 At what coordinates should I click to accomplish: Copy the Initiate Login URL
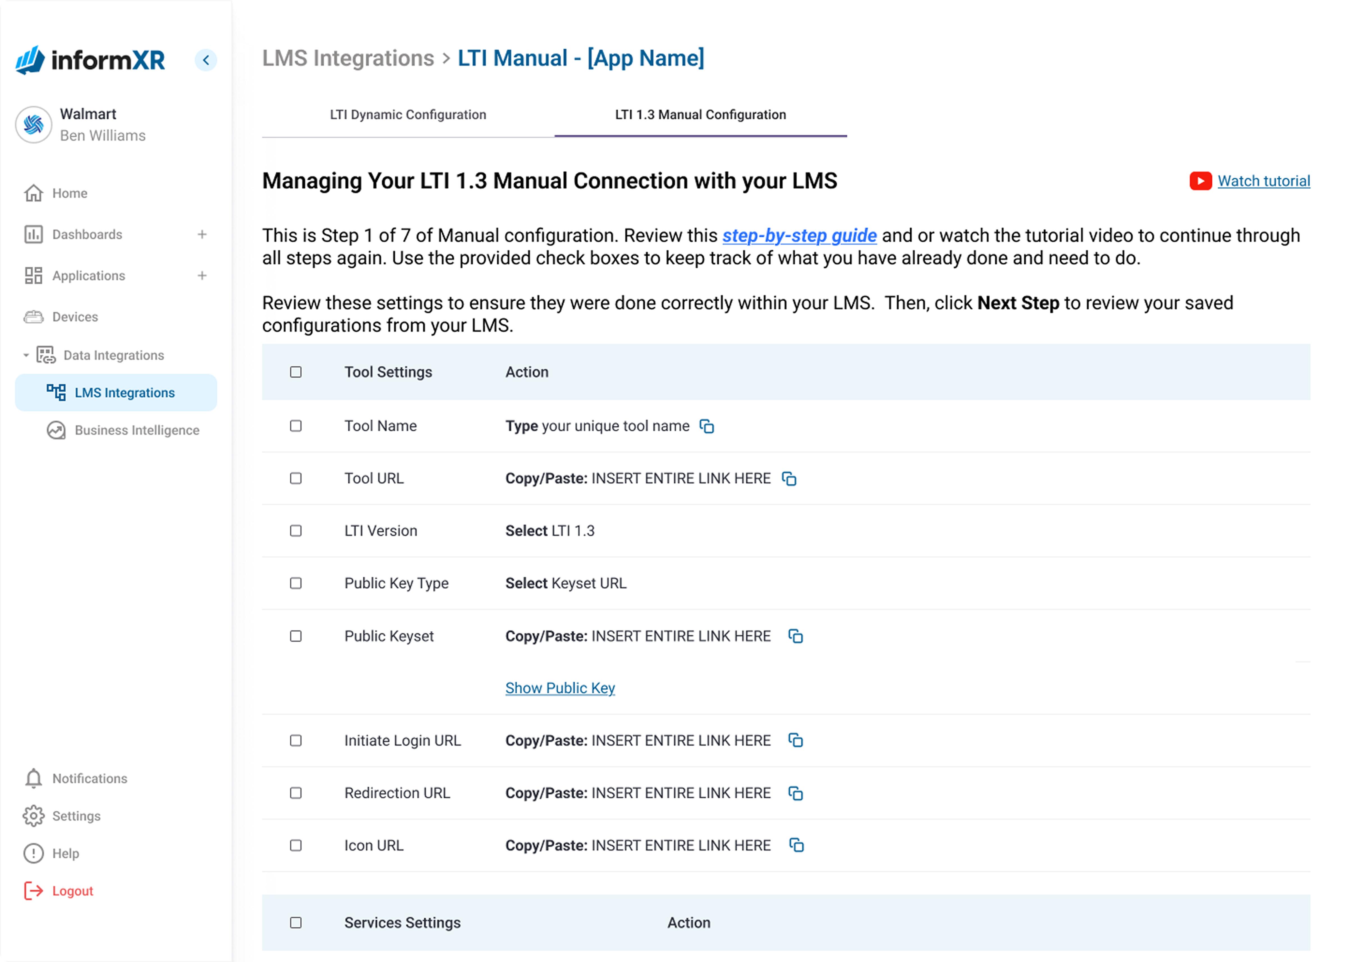point(796,740)
